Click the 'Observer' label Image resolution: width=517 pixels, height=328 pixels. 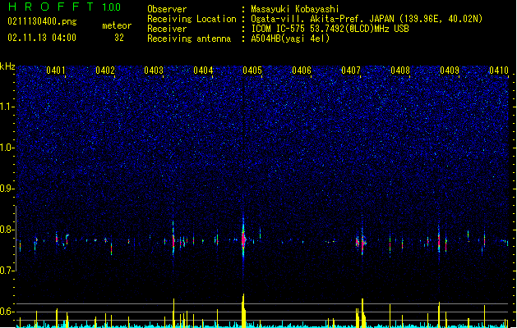click(167, 9)
